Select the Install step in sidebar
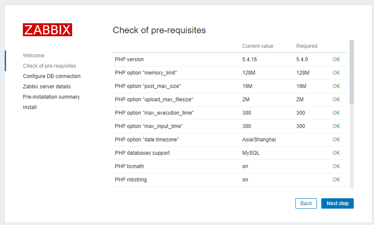The width and height of the screenshot is (374, 225). (x=29, y=107)
